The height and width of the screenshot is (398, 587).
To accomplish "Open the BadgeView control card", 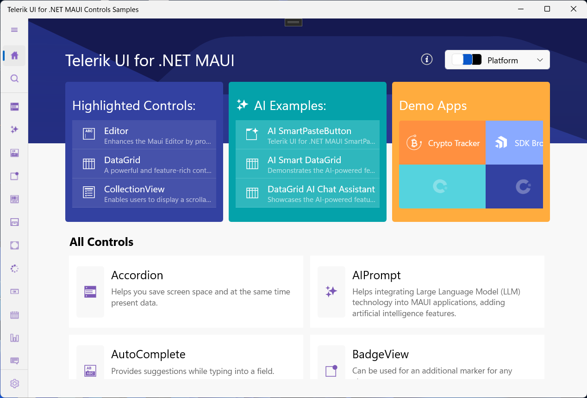I will click(x=427, y=357).
